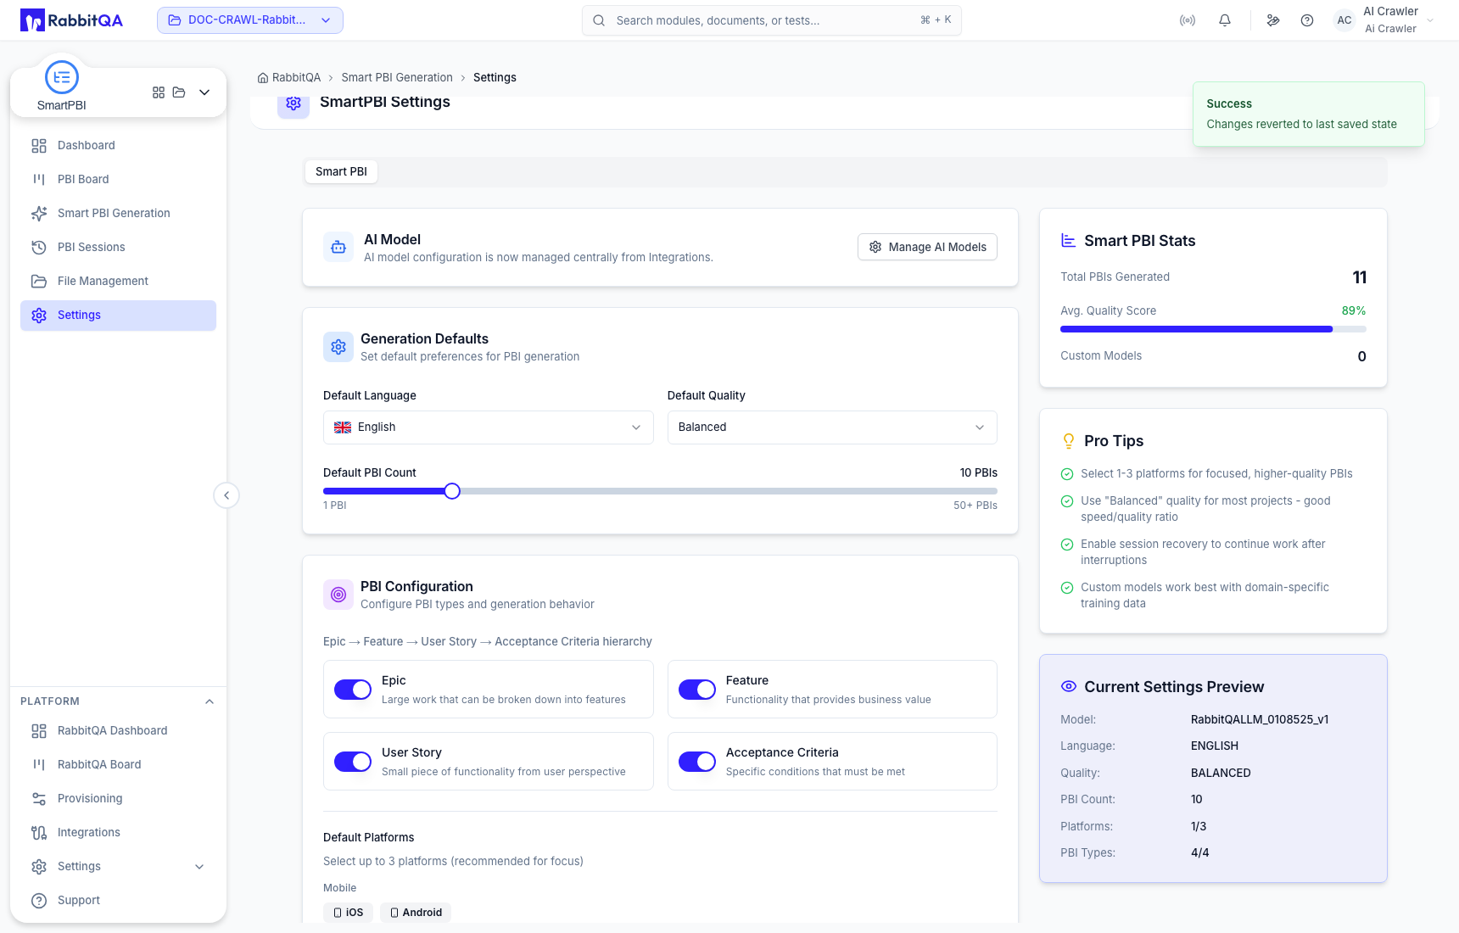Expand the SmartPBI module switcher chevron
Screen dimensions: 1459x933
(204, 92)
